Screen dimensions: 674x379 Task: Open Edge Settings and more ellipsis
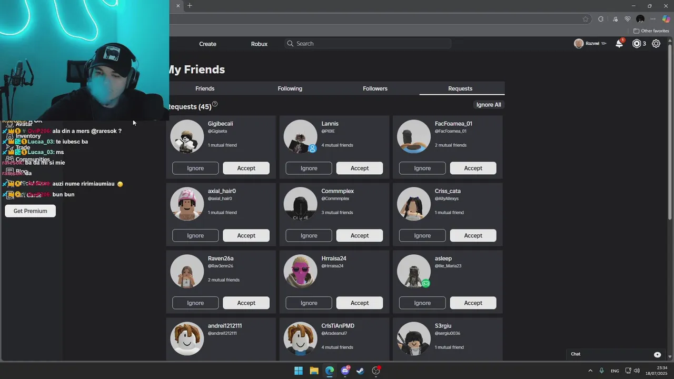[x=653, y=19]
